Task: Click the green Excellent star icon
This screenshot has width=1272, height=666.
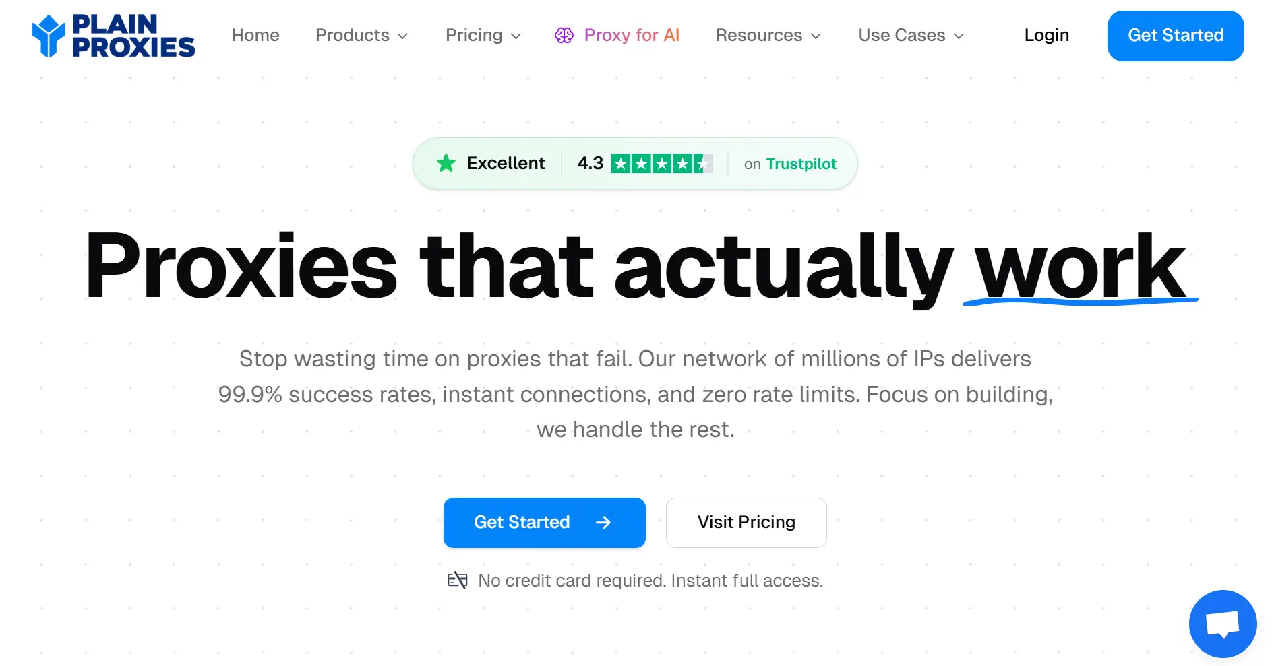Action: 446,163
